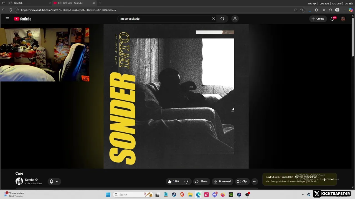The image size is (355, 199).
Task: Open more actions ellipsis under the video
Action: click(x=255, y=181)
